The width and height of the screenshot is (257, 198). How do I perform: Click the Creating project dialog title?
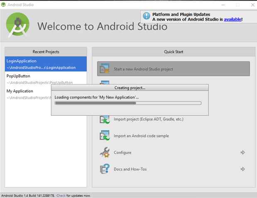[x=130, y=88]
